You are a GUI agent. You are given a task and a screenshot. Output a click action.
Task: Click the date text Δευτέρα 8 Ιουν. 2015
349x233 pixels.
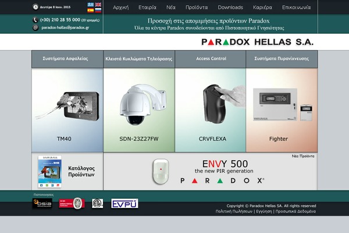pos(55,7)
